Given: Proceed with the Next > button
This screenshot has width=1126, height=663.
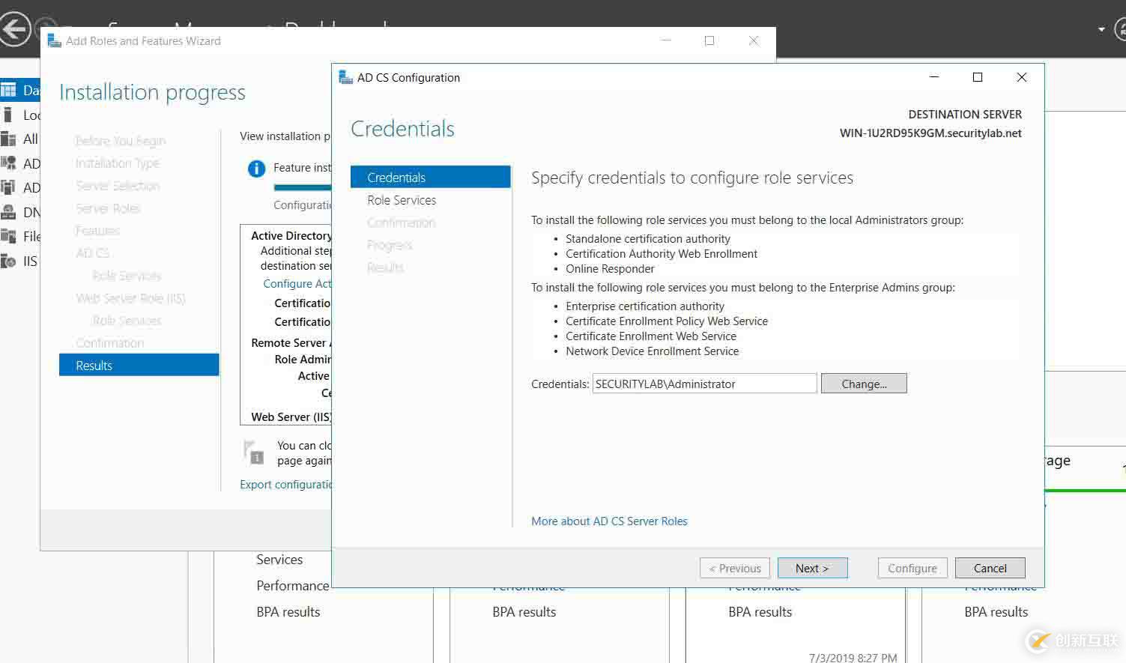Looking at the screenshot, I should pyautogui.click(x=812, y=568).
